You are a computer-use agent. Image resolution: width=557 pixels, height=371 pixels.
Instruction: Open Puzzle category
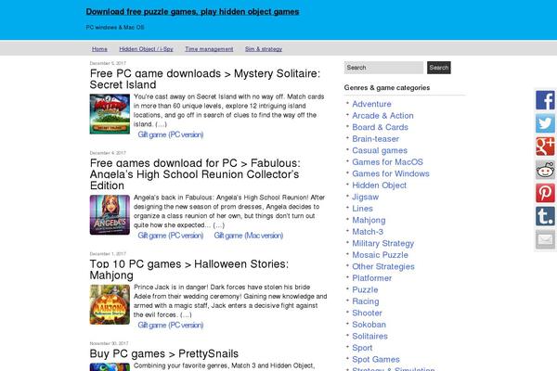point(365,289)
